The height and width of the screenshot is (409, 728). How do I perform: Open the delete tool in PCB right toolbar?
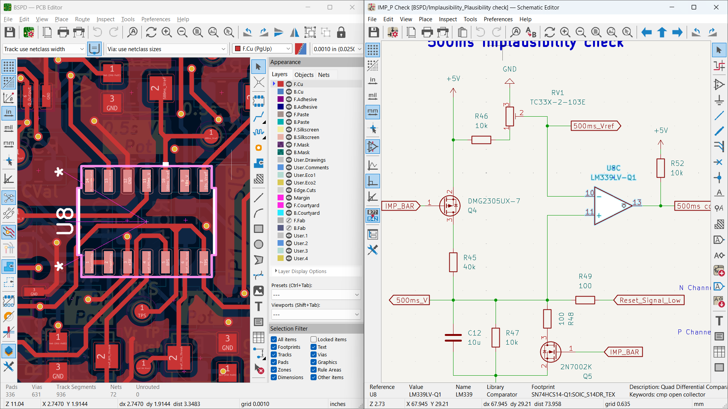259,369
